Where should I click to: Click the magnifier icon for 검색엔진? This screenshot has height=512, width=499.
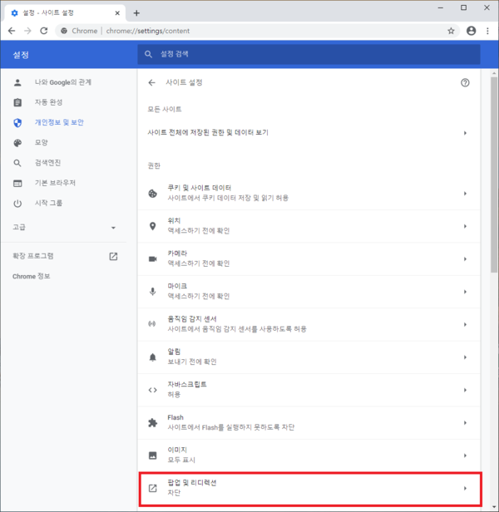(x=17, y=163)
